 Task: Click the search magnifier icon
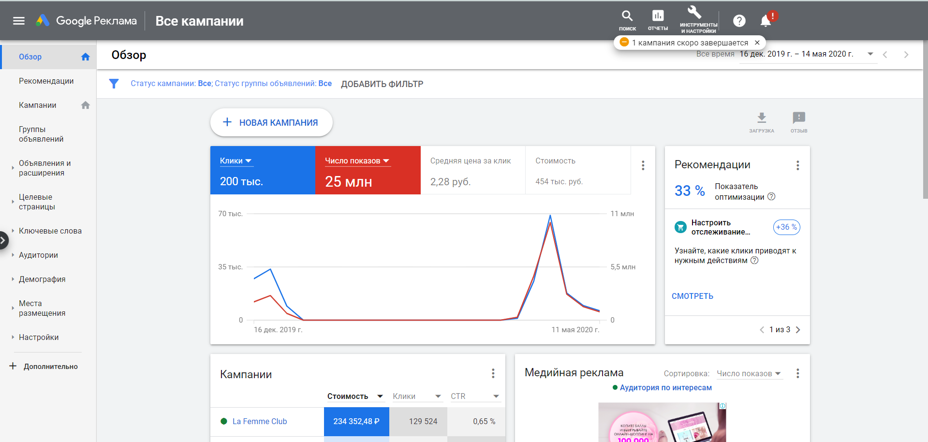627,16
